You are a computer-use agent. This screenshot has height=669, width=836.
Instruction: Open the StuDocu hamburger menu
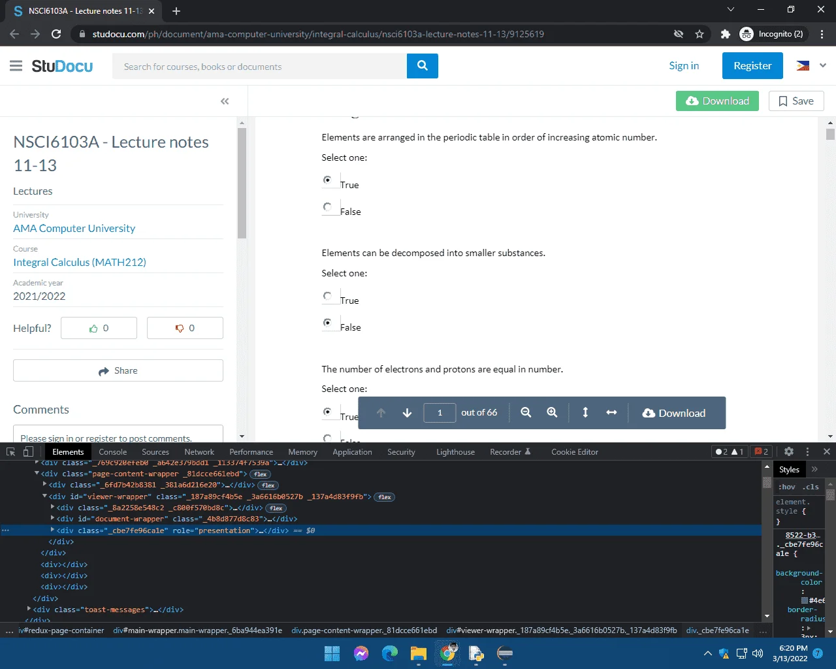click(x=16, y=66)
